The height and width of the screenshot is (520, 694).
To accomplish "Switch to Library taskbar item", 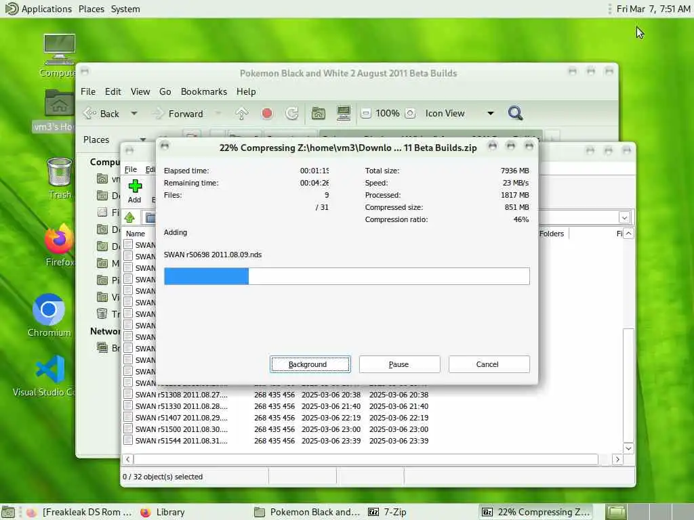I will tap(163, 512).
